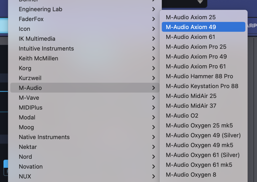Choose the M-Audio O2 entry
Image resolution: width=257 pixels, height=182 pixels.
coord(182,116)
